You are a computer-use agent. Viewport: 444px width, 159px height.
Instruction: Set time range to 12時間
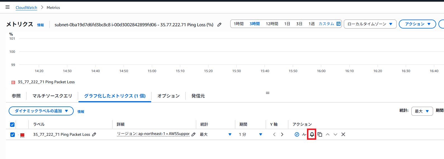tap(272, 24)
